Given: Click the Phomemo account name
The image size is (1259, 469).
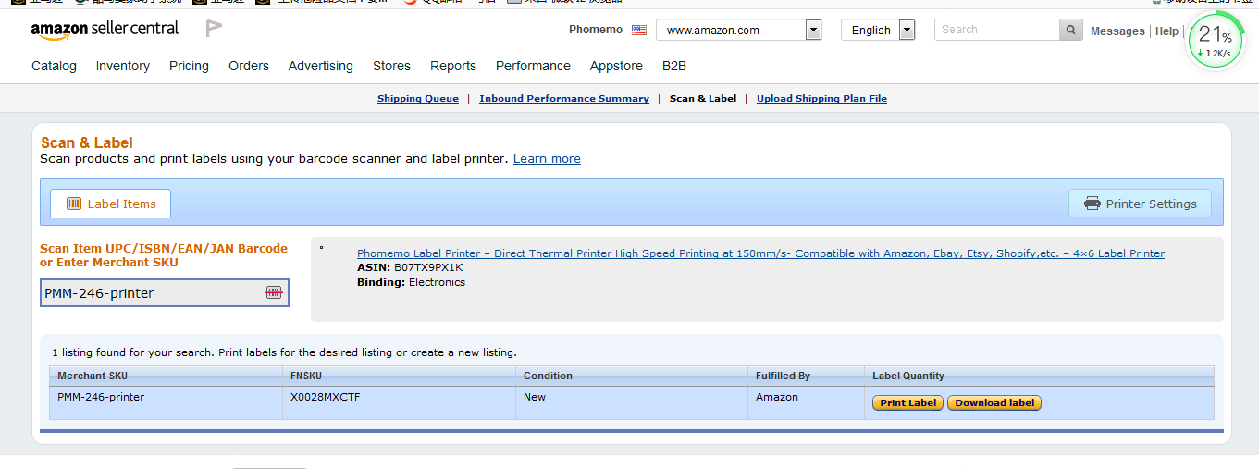Looking at the screenshot, I should pyautogui.click(x=596, y=30).
